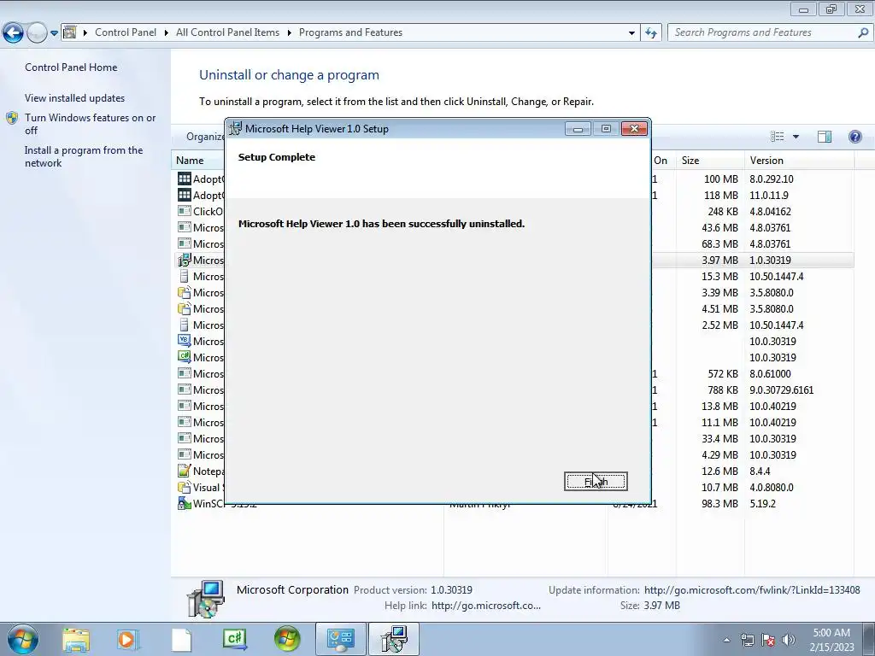Select the Notepad++ program icon
This screenshot has width=875, height=656.
tap(185, 471)
